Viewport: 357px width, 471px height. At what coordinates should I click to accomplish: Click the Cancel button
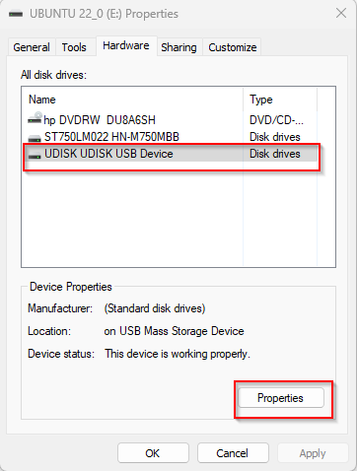tap(233, 453)
